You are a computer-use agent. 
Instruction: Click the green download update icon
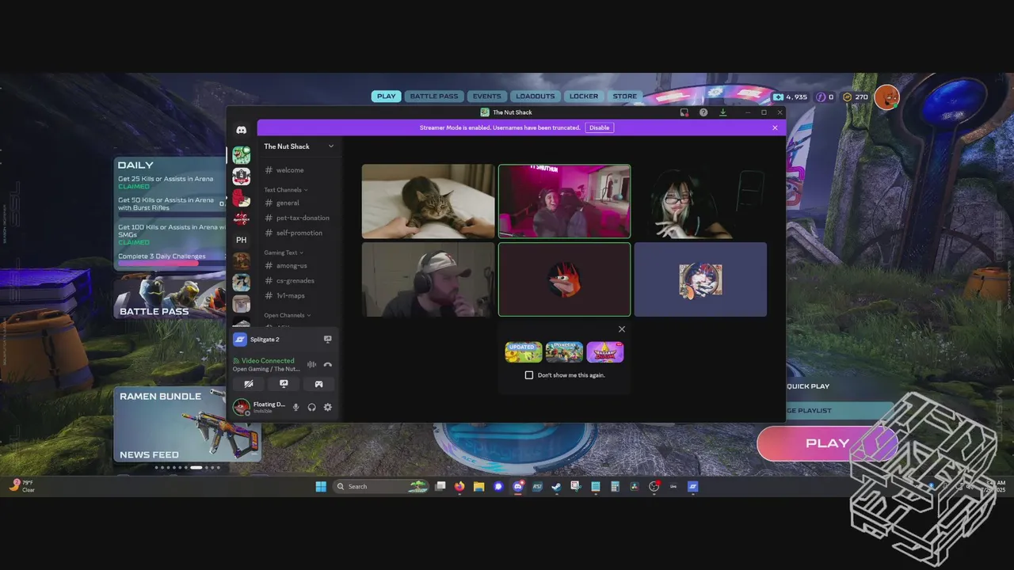(722, 112)
